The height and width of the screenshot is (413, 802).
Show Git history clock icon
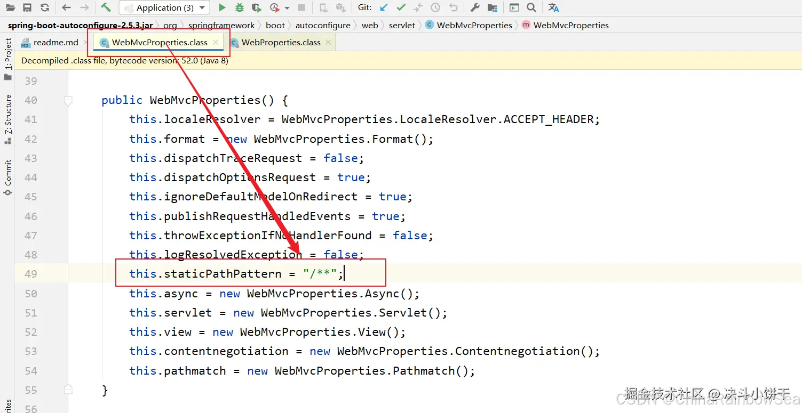point(435,7)
